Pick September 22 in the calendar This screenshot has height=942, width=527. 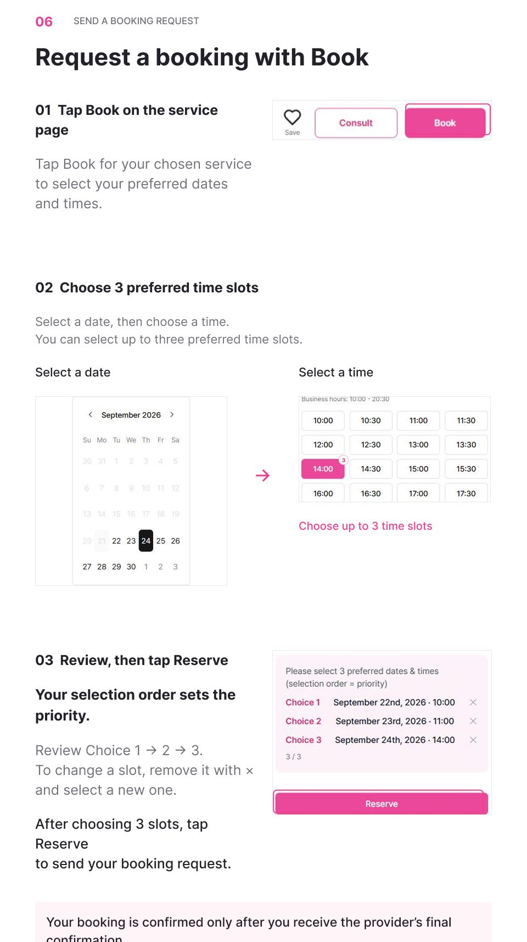pyautogui.click(x=116, y=541)
